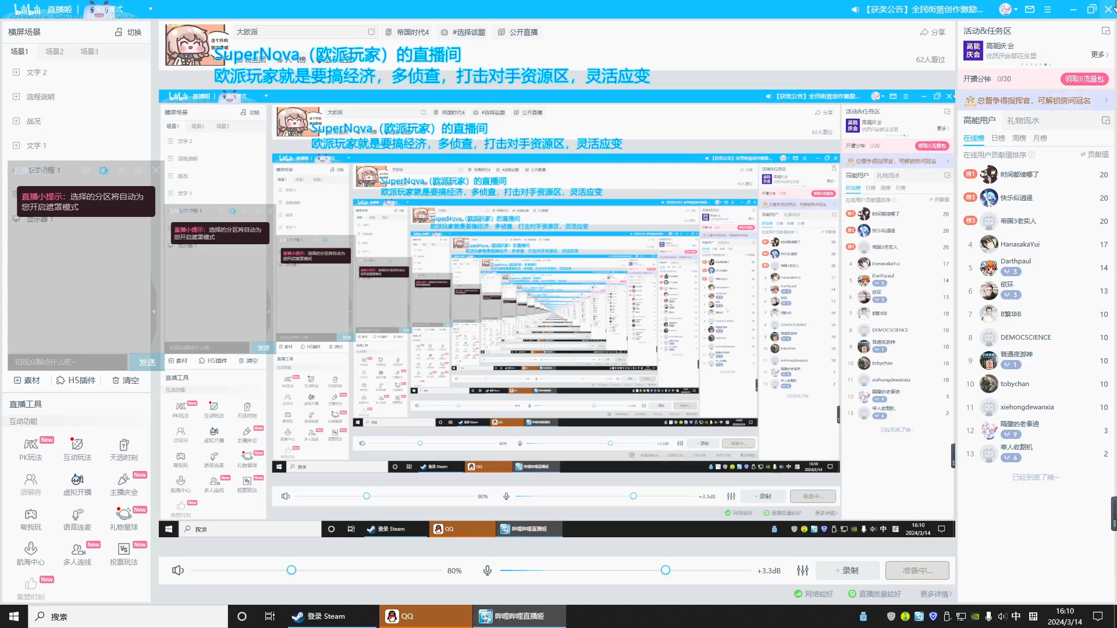Expand the 总督争得指挥官 banner arrow

click(1106, 101)
